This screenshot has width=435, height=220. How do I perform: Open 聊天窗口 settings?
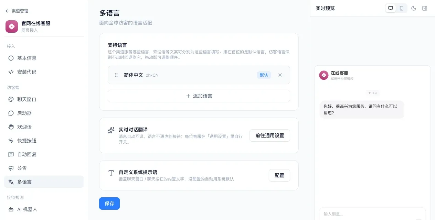click(x=44, y=99)
